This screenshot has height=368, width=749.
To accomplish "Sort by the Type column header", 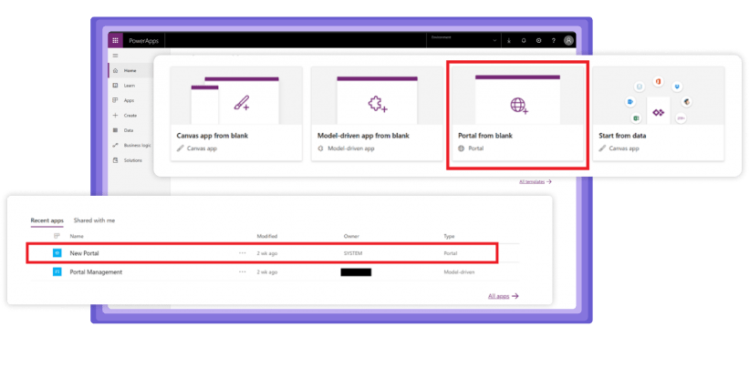I will click(449, 236).
